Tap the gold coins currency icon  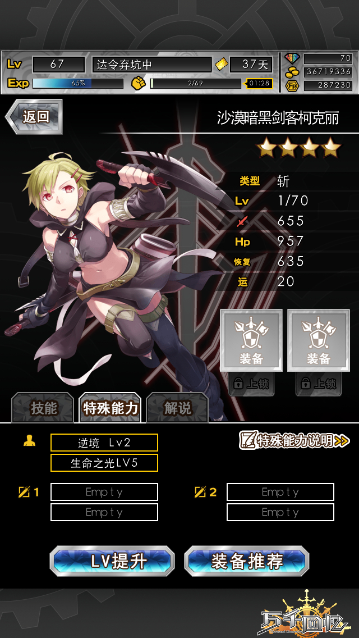click(x=292, y=72)
